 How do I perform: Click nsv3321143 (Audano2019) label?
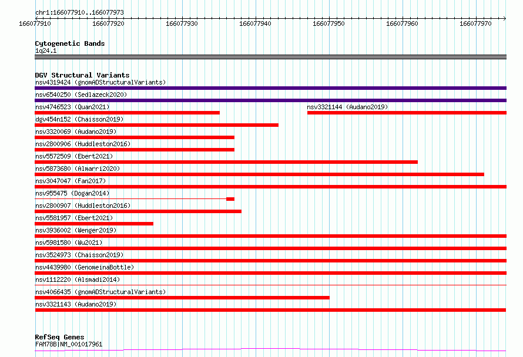tap(76, 304)
